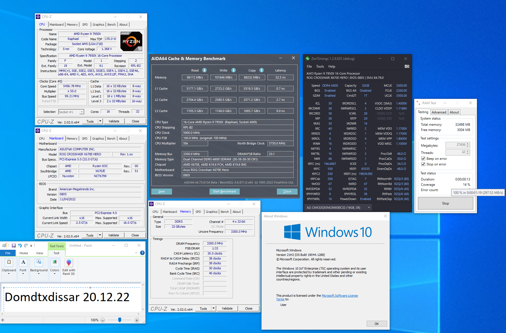Toggle the Beep on error checkbox
Screen dimensions: 506x333
(423, 159)
